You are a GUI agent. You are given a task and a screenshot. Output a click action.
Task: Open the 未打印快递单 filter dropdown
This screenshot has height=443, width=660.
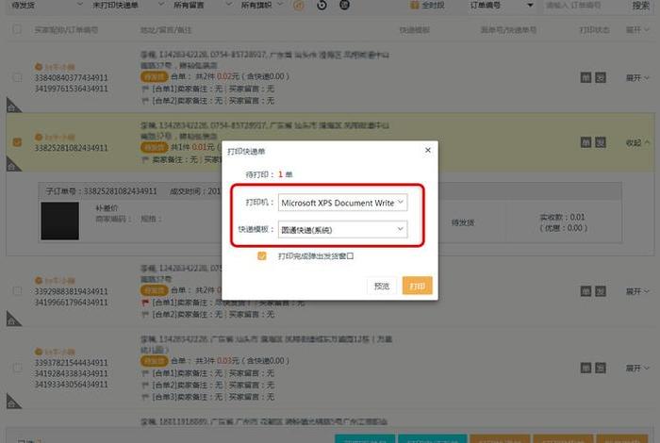pos(128,5)
